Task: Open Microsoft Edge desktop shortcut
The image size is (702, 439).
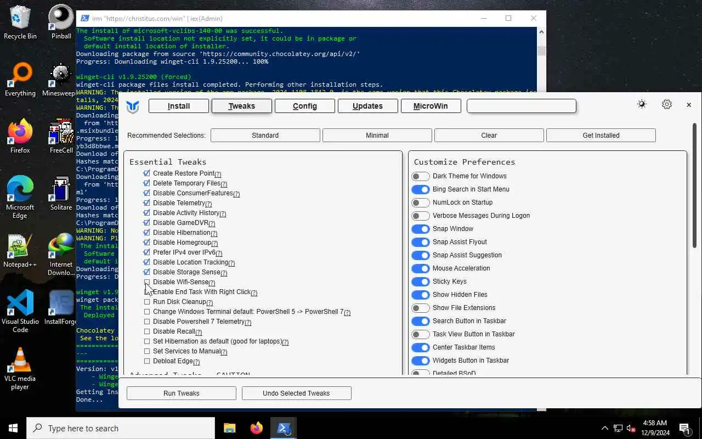Action: (20, 196)
